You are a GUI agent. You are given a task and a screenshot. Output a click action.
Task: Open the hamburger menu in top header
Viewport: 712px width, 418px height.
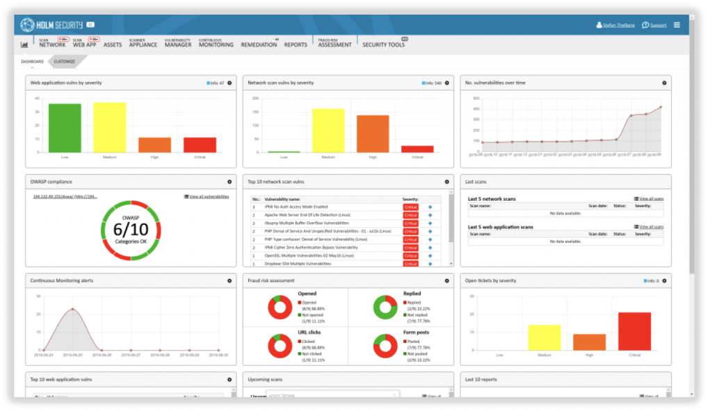(x=677, y=25)
